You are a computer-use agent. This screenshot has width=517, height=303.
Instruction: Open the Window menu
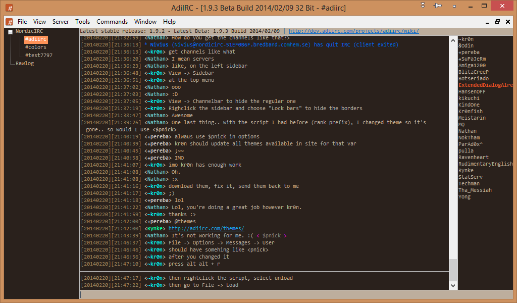point(145,22)
